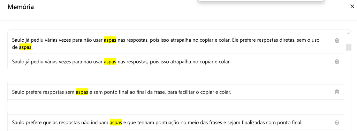
Task: Click the blank row below the second memory
Action: coord(176,76)
